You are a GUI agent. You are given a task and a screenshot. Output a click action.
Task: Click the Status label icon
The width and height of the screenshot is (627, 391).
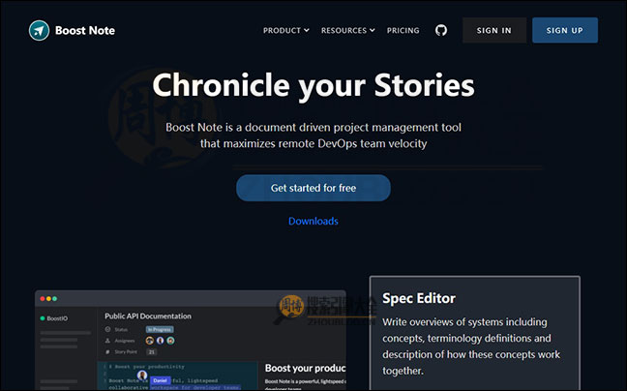[x=107, y=329]
